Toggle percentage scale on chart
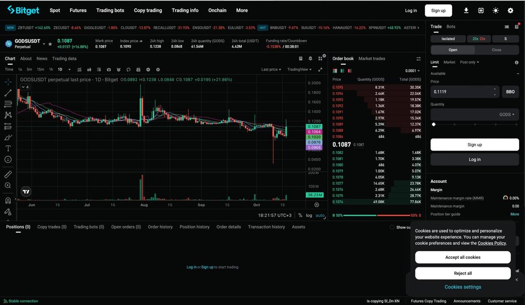Viewport: 525px width, 305px height. coord(300,215)
